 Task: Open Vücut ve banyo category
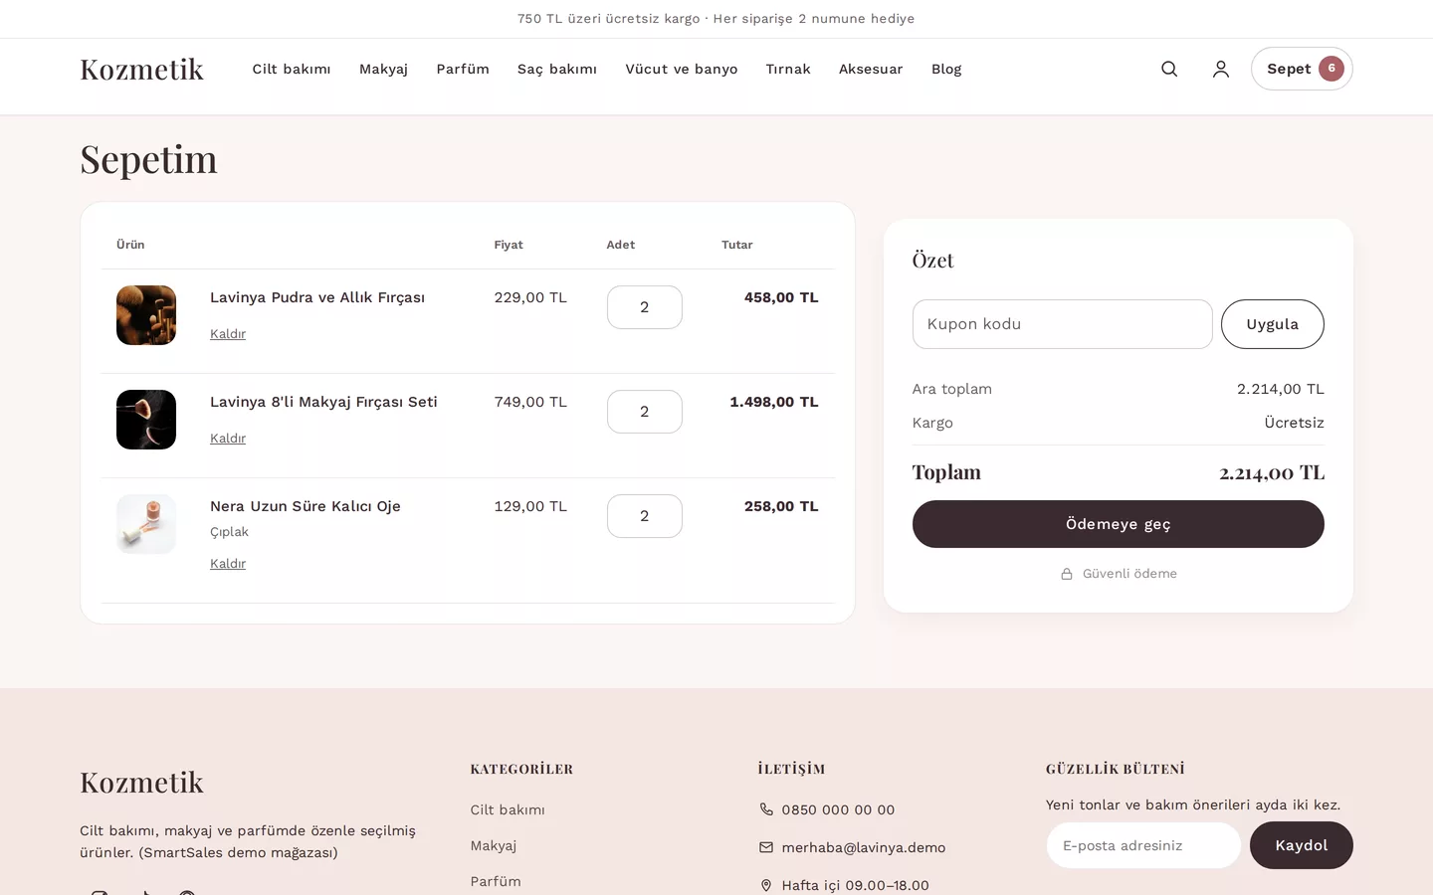(682, 69)
